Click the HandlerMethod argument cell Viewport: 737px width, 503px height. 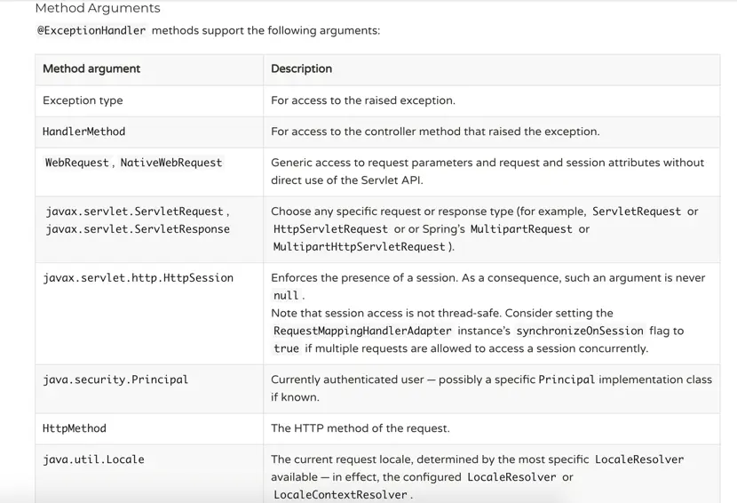84,132
